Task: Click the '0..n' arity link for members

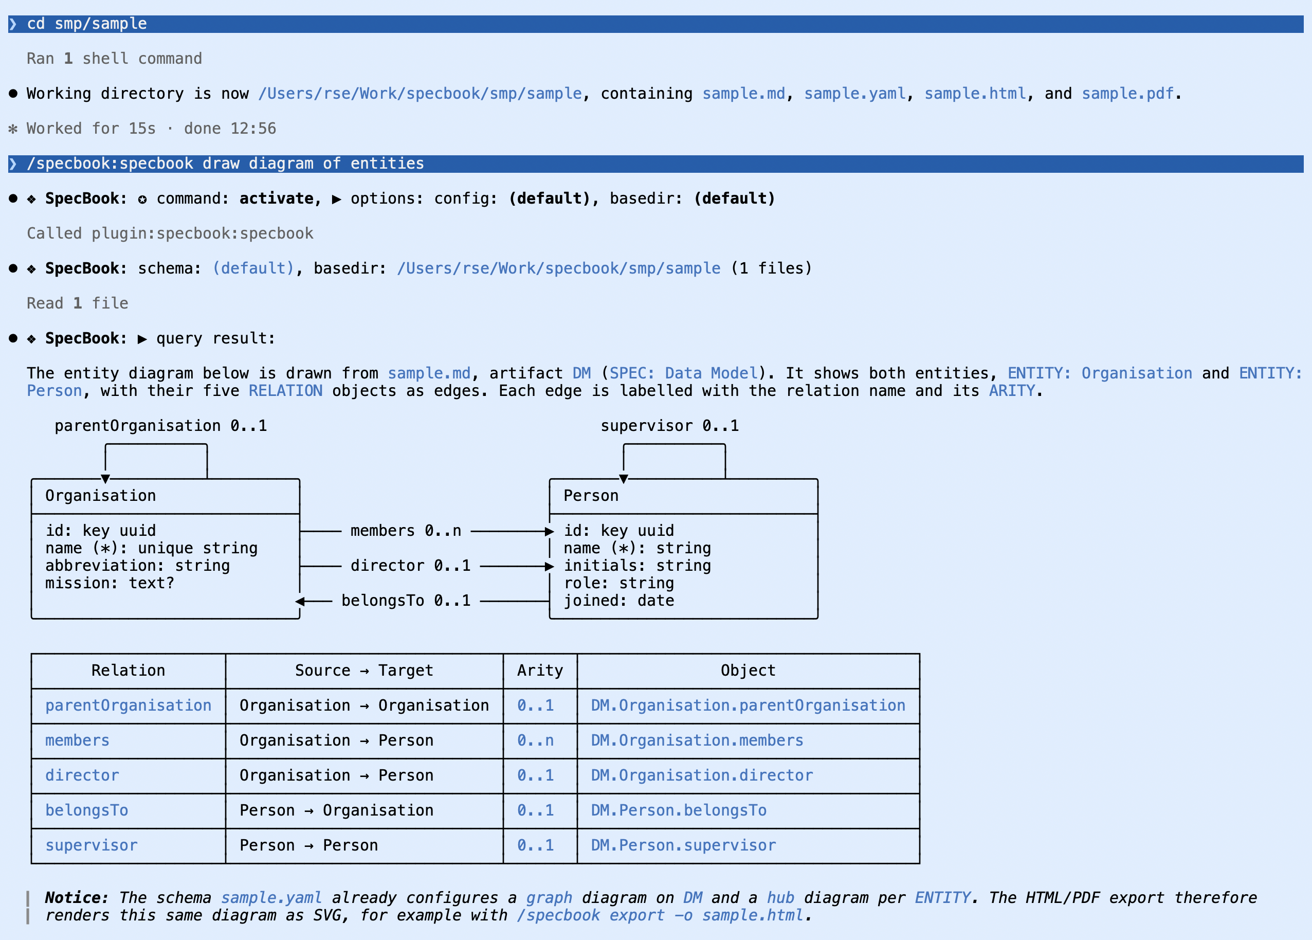Action: [535, 740]
